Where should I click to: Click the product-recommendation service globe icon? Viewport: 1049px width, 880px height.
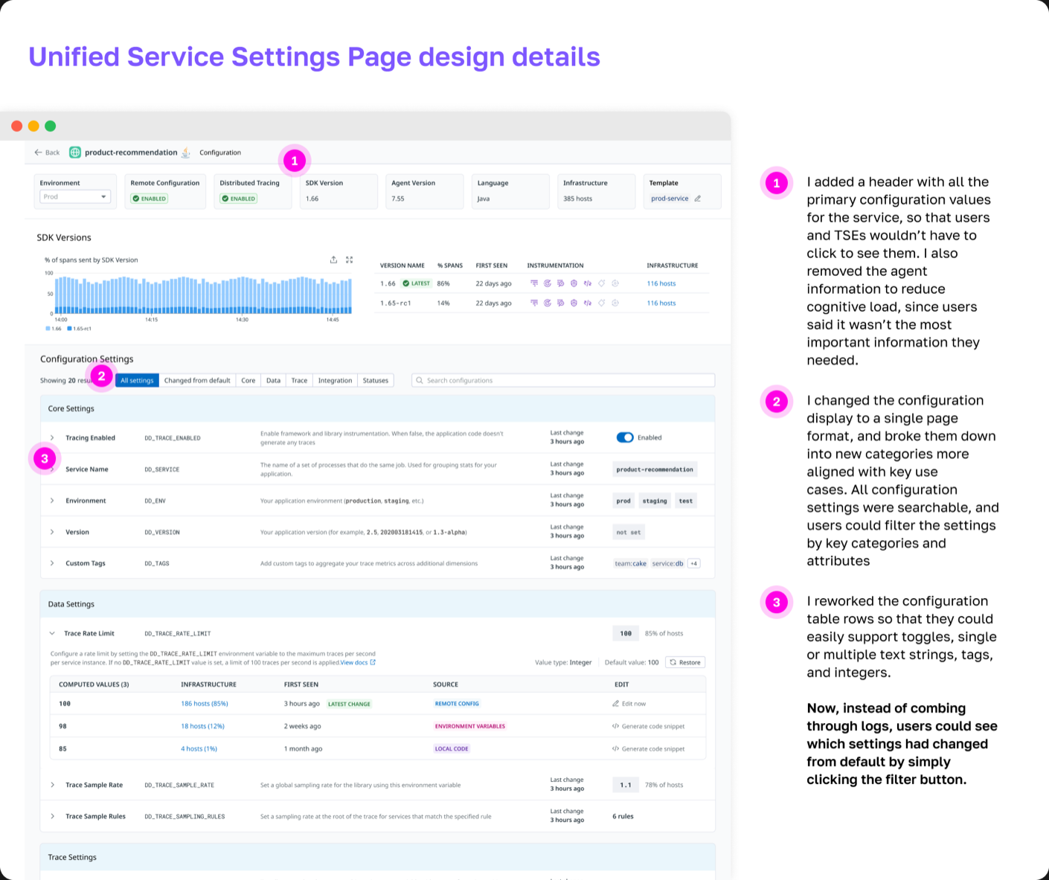point(75,152)
